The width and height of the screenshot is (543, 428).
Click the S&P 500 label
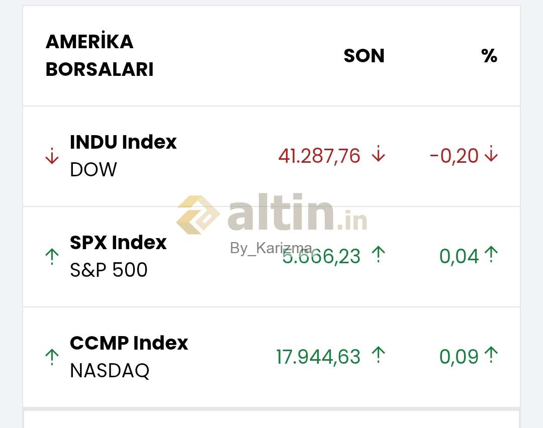(109, 270)
